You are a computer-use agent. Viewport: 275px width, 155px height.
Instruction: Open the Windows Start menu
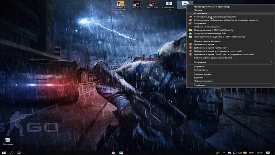4,153
